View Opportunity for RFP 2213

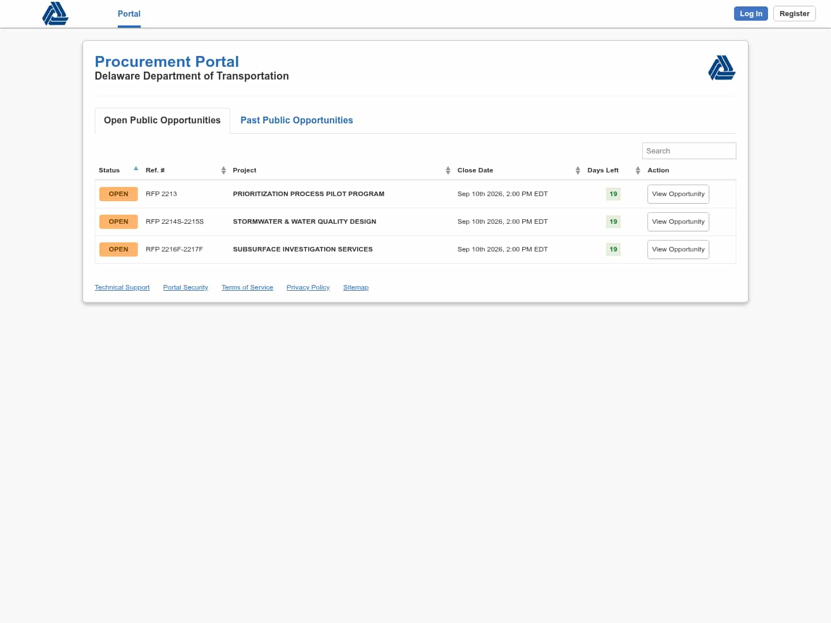point(678,194)
